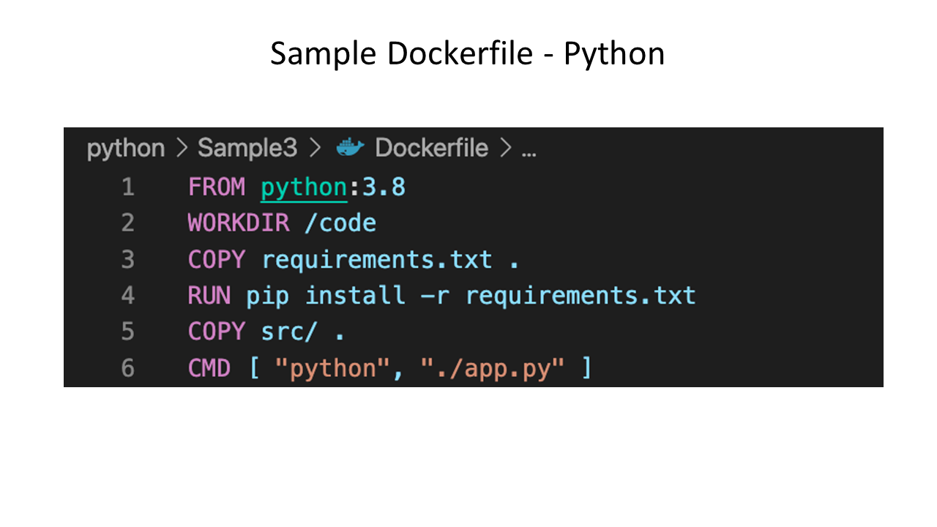The width and height of the screenshot is (937, 527).
Task: Click the chevron after Sample3 breadcrumb
Action: 315,149
